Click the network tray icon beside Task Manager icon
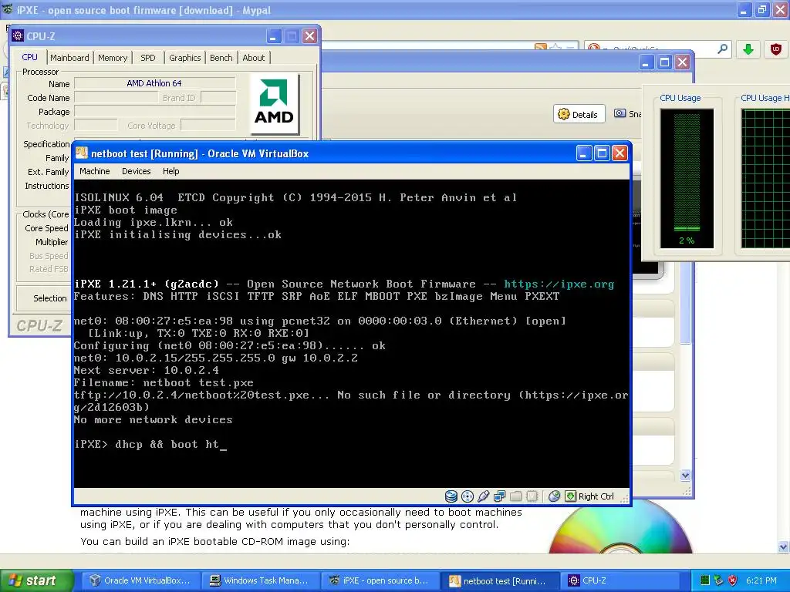The height and width of the screenshot is (592, 790). click(x=719, y=580)
